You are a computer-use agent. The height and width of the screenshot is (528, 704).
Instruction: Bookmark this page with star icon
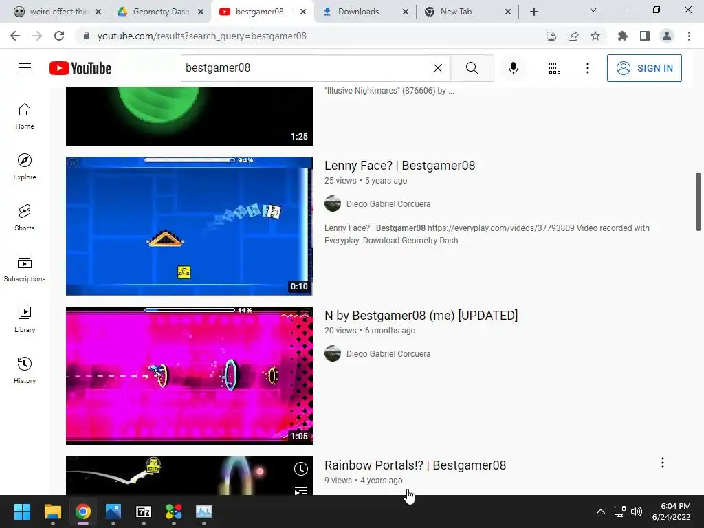[595, 36]
